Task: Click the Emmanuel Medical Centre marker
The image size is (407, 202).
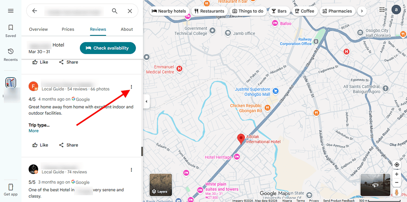Action: (x=179, y=69)
